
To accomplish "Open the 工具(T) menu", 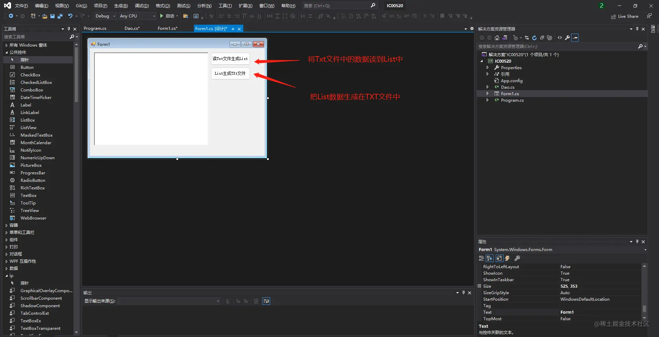I will [x=225, y=5].
